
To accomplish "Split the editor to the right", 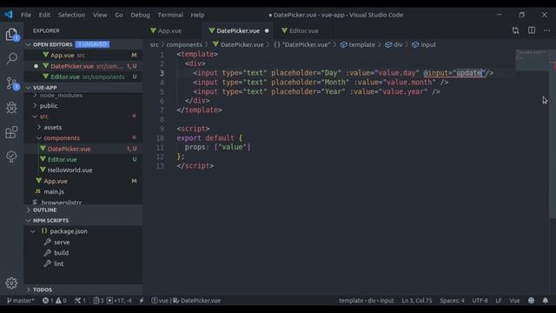I will (532, 30).
